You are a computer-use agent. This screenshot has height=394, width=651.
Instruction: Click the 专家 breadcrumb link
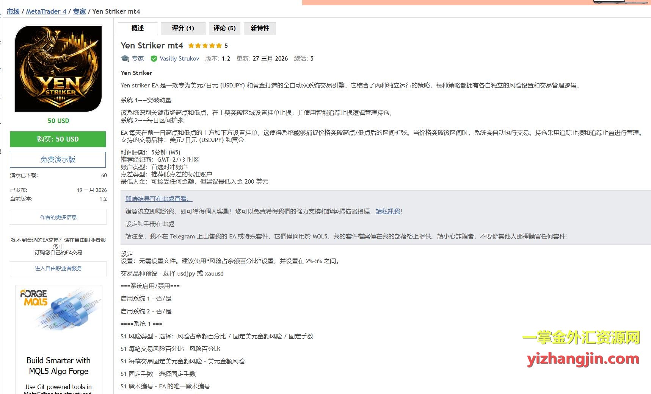coord(79,11)
